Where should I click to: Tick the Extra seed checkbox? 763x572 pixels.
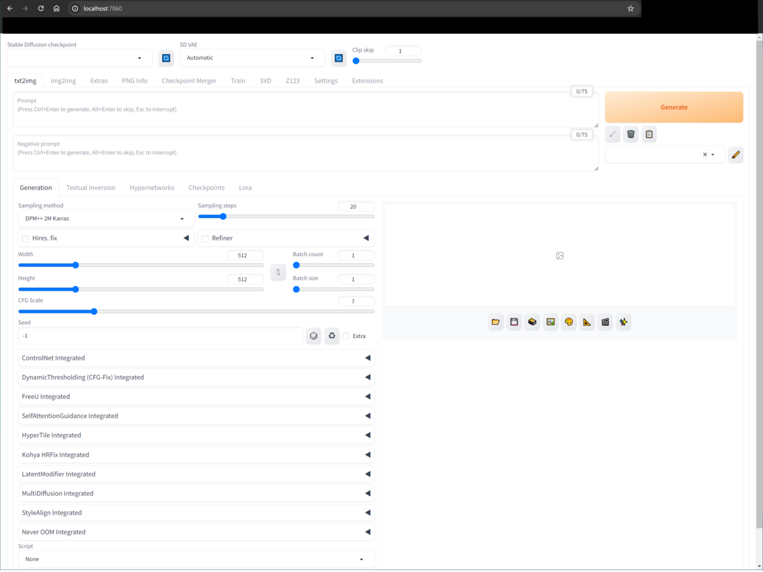point(346,336)
